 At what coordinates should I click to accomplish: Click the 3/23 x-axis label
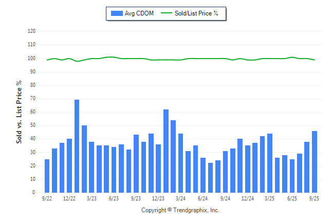click(x=91, y=198)
